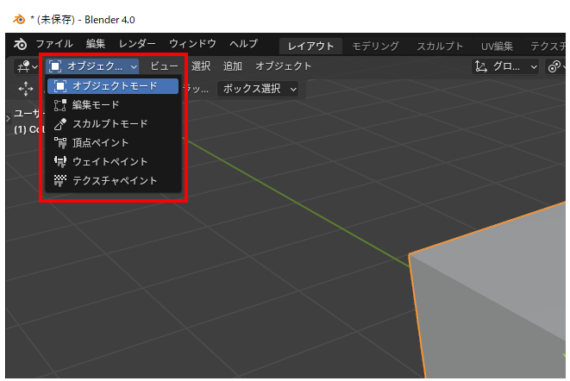The height and width of the screenshot is (381, 570).
Task: Click the ビュー header button
Action: [x=164, y=66]
